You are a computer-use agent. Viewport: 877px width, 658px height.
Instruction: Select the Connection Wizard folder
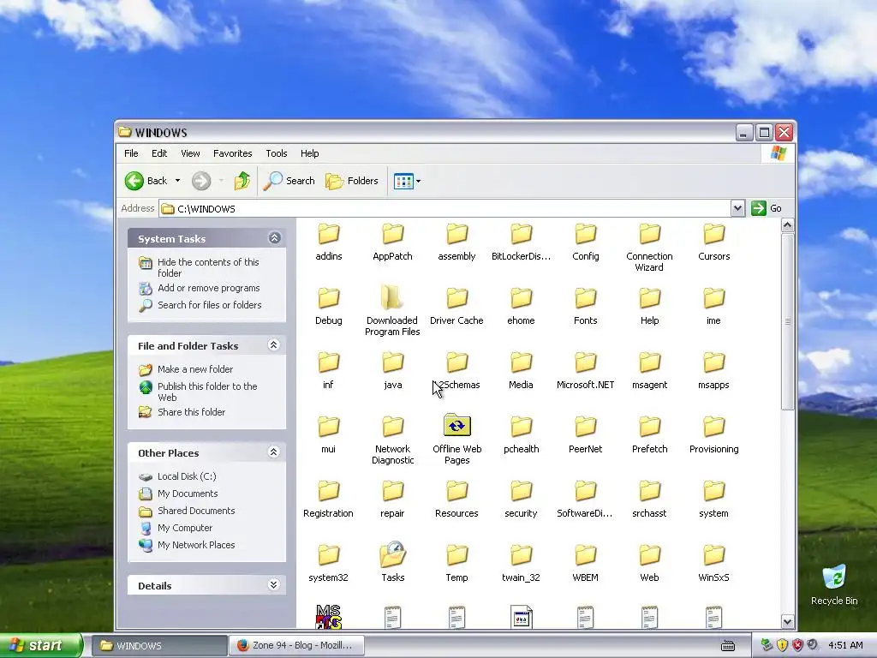[649, 248]
